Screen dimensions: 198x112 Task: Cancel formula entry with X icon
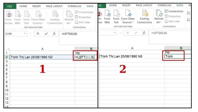point(38,34)
